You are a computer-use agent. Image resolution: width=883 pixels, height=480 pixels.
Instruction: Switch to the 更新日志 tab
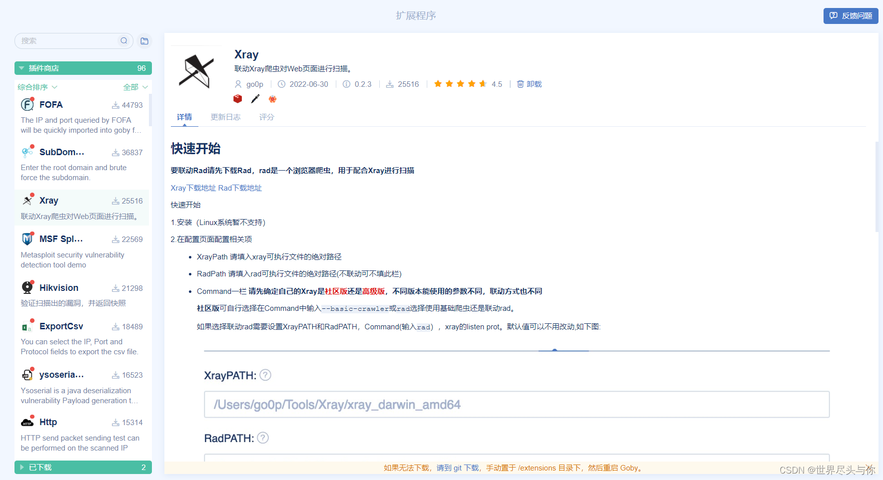click(x=225, y=117)
